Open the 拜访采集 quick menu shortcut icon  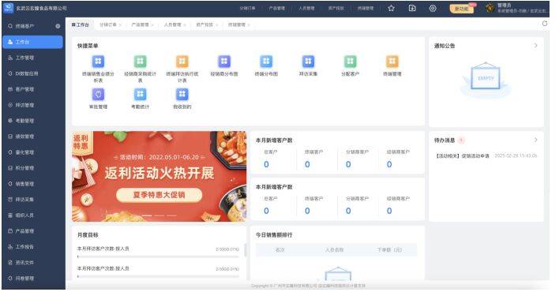pos(309,62)
